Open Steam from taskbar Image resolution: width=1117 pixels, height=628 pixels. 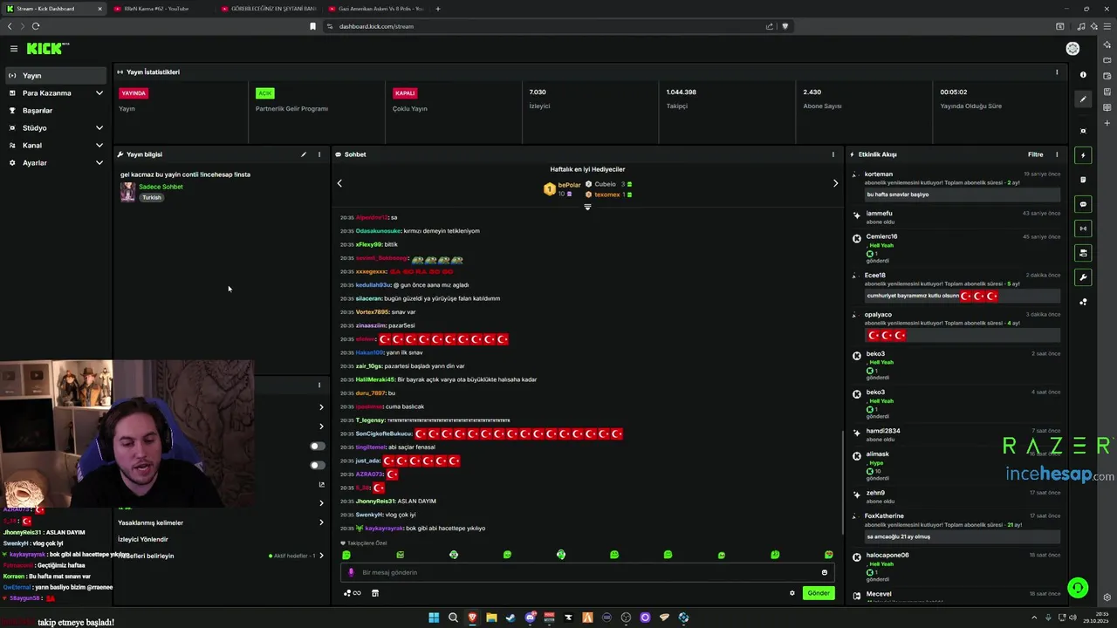(x=511, y=618)
